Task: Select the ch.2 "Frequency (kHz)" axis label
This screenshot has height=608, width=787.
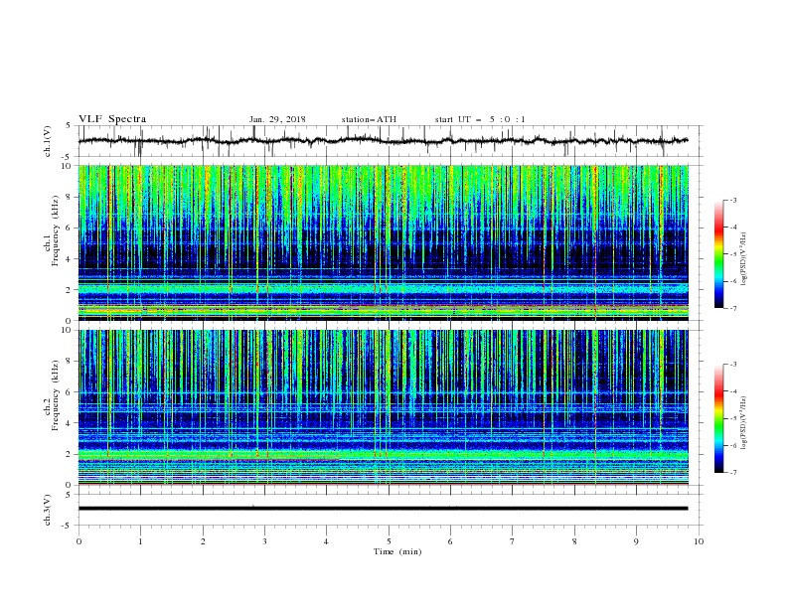Action: 55,394
